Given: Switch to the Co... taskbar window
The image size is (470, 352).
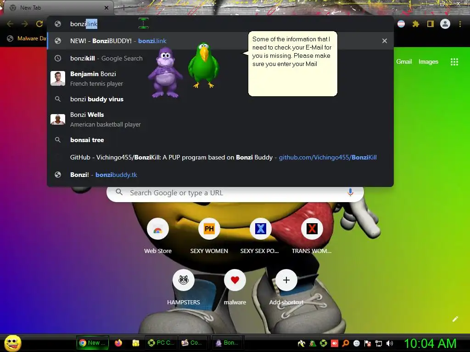Looking at the screenshot, I should [192, 343].
